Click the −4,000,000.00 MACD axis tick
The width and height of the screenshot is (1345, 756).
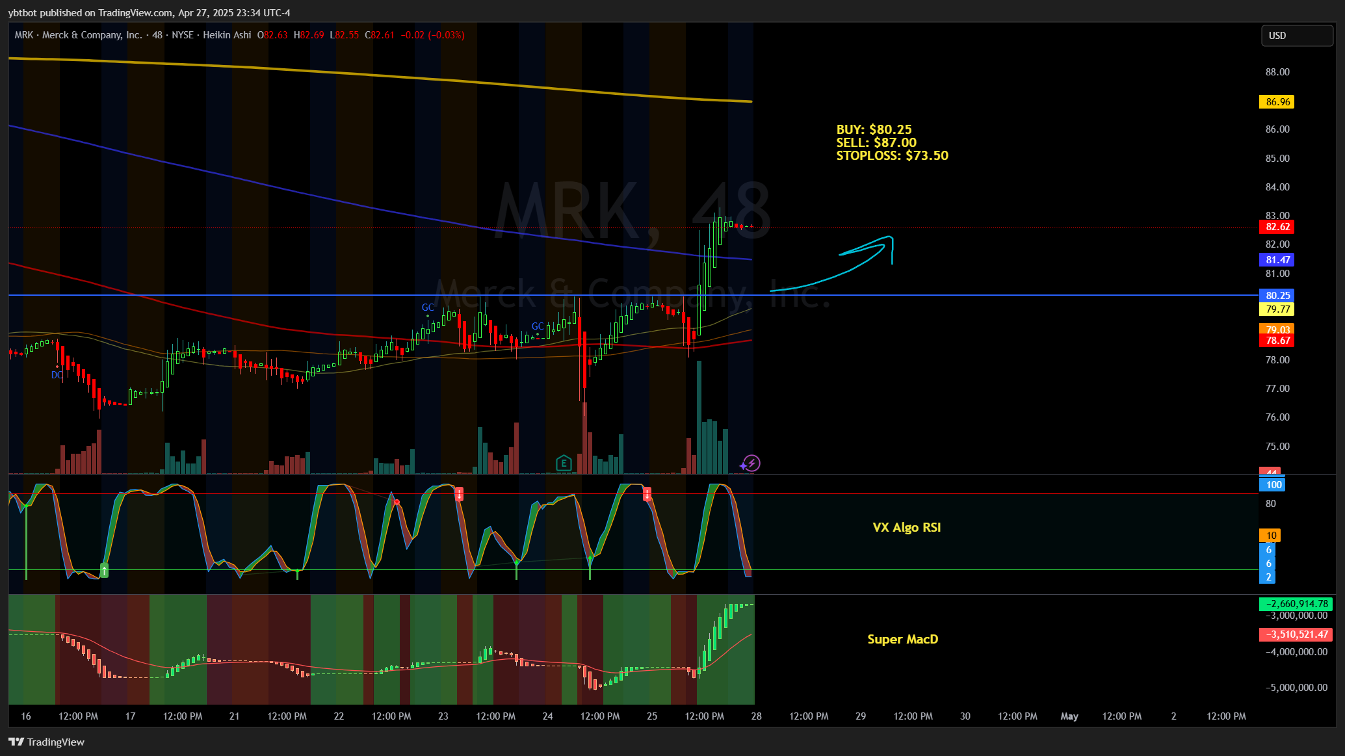[x=1296, y=652]
